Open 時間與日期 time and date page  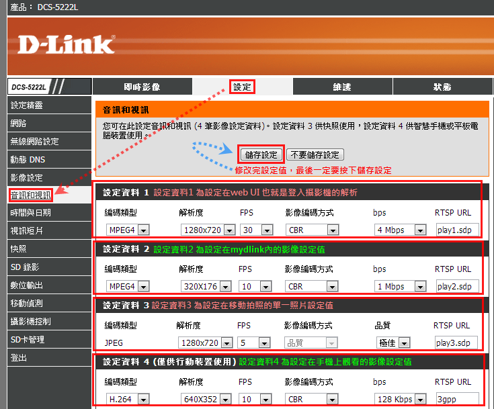click(x=50, y=213)
